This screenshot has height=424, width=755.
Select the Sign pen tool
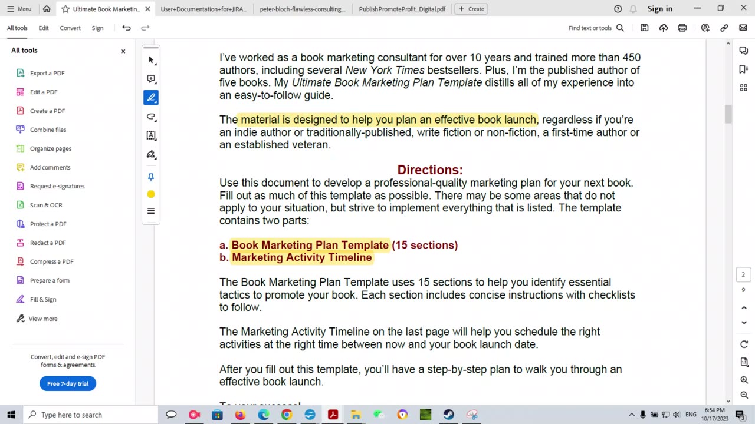click(x=151, y=154)
